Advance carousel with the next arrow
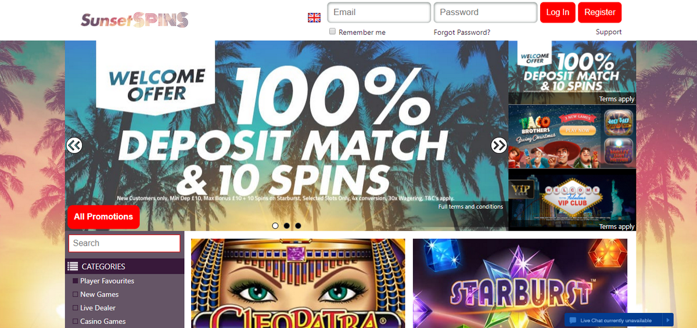The width and height of the screenshot is (697, 328). click(499, 145)
